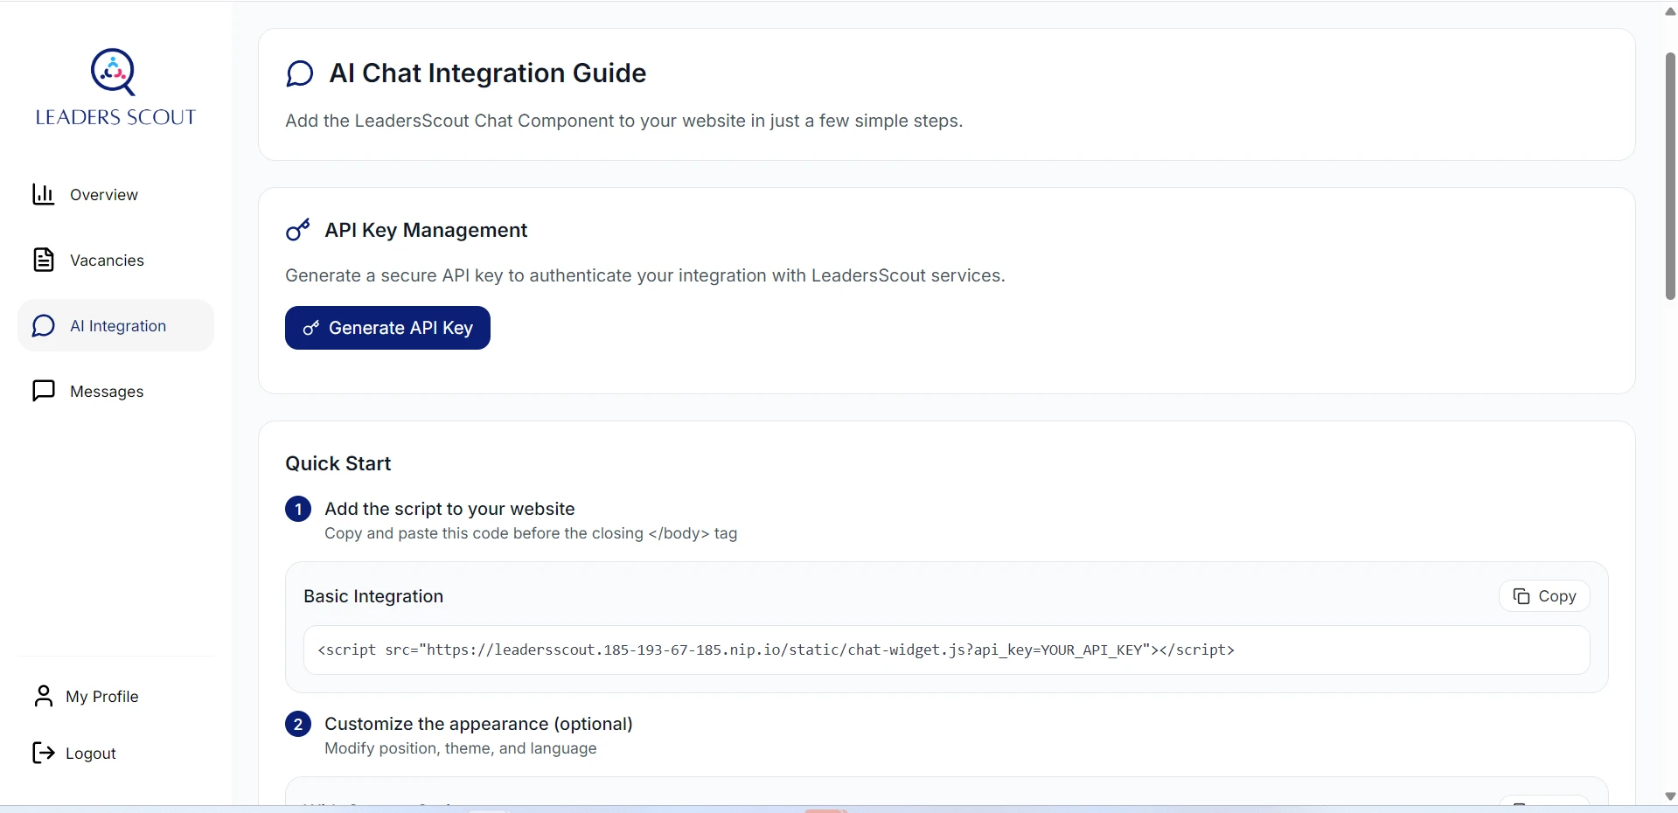Click the Logout arrow icon
This screenshot has width=1678, height=813.
click(x=44, y=753)
